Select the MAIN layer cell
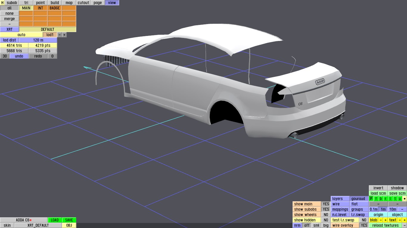The height and width of the screenshot is (228, 407). [26, 8]
